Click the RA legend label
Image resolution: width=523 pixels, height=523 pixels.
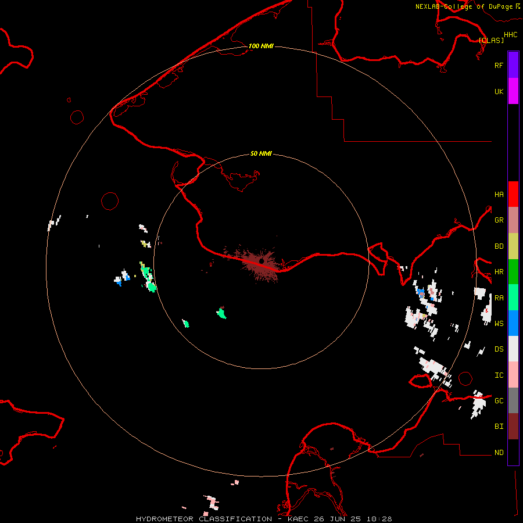tap(499, 298)
